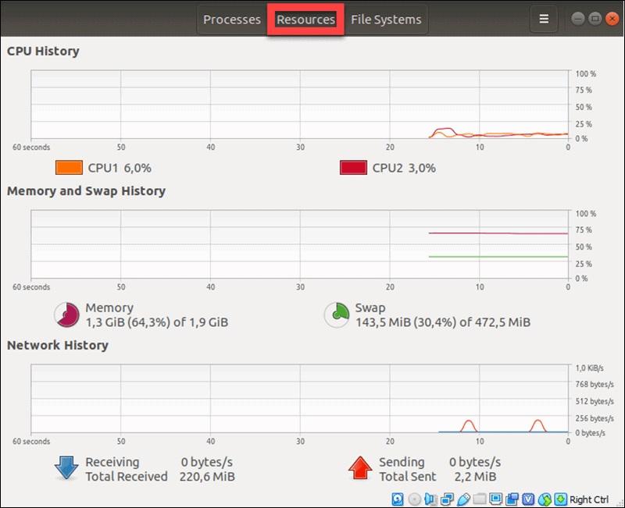Click the Memory label beside the pie chart
This screenshot has width=625, height=508.
(109, 307)
